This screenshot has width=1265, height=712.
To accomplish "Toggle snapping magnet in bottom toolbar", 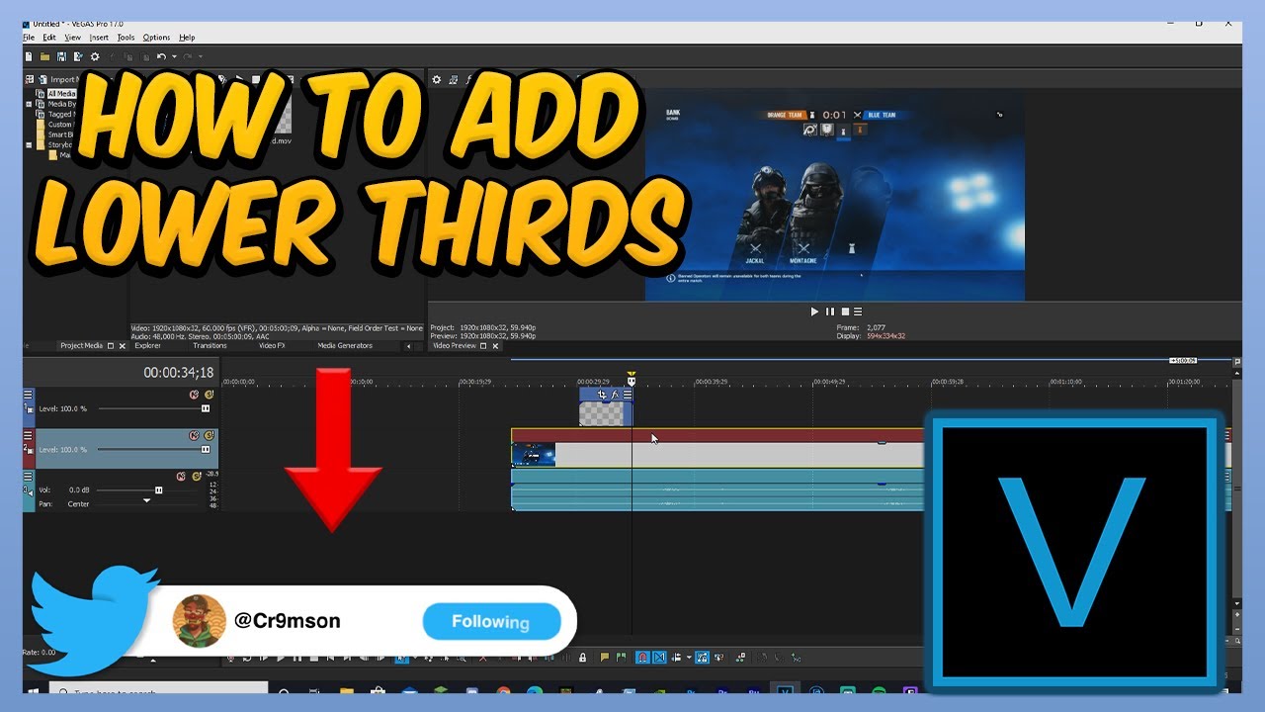I will tap(642, 658).
